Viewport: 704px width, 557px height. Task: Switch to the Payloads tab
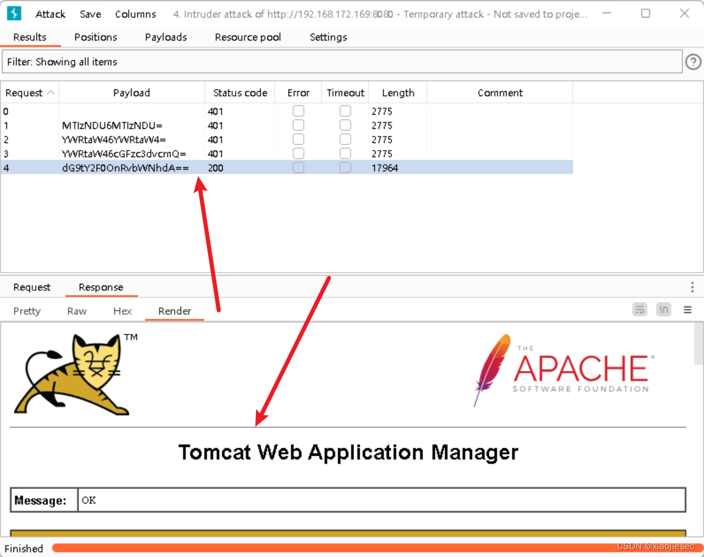(x=166, y=37)
